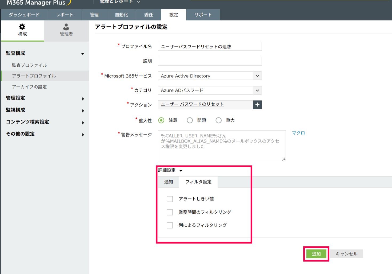Click the キャンセル button
The width and height of the screenshot is (392, 274).
point(346,254)
